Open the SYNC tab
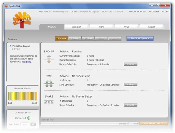175x133 pixels. coord(127,27)
